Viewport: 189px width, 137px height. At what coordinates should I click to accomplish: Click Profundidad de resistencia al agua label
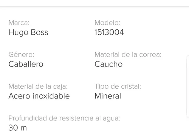(x=64, y=119)
